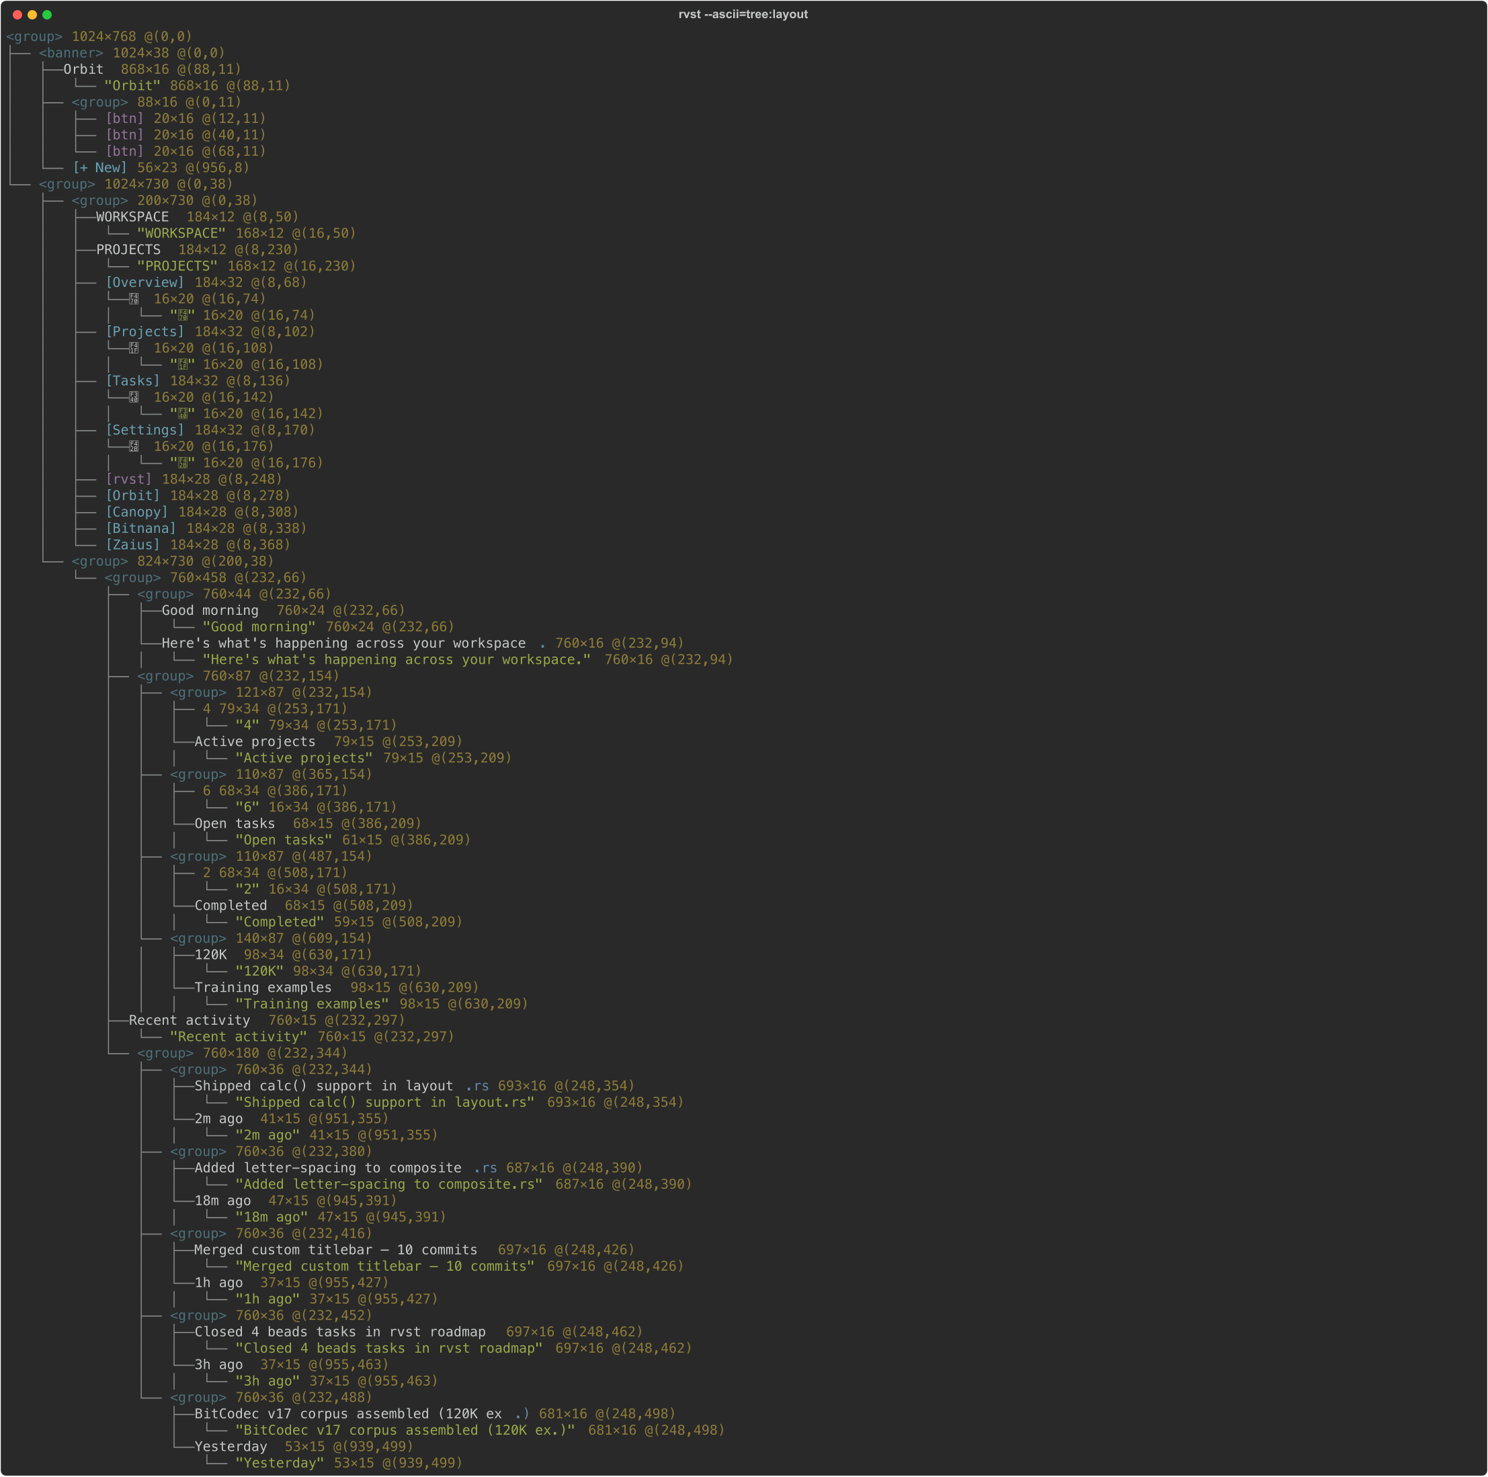Click the quoted "2m ago" string
Image resolution: width=1488 pixels, height=1477 pixels.
(x=267, y=1136)
